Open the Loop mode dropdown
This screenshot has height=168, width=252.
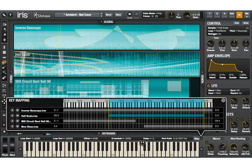pyautogui.click(x=217, y=31)
